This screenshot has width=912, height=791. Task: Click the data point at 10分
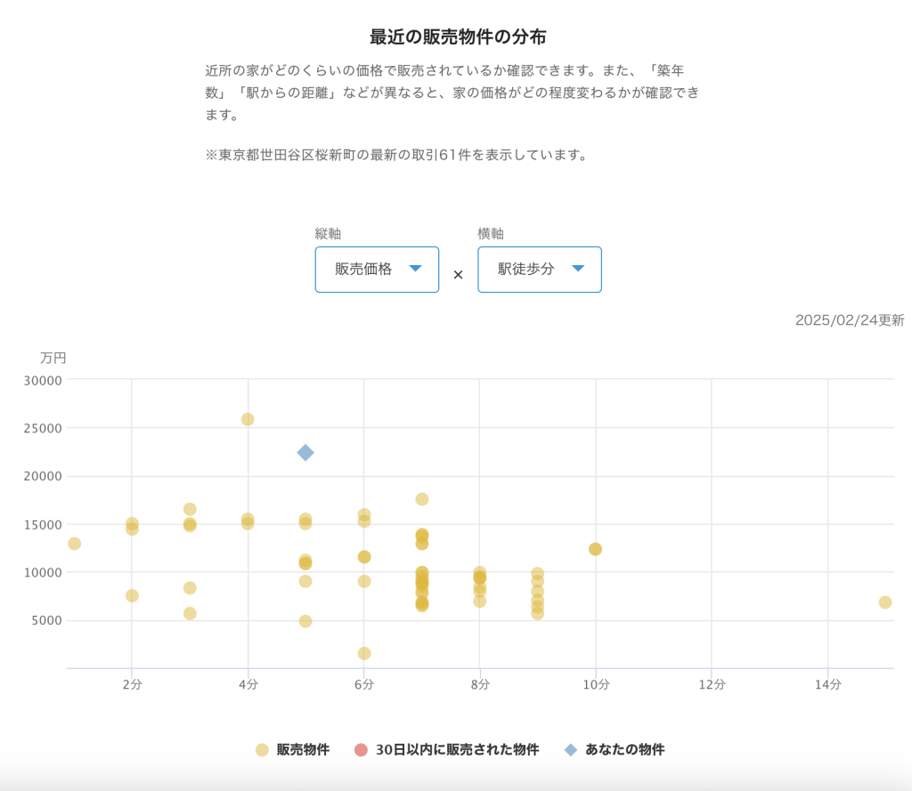[x=596, y=549]
